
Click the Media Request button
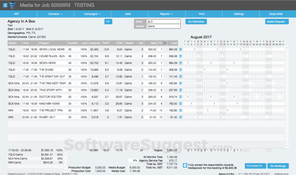[277, 22]
